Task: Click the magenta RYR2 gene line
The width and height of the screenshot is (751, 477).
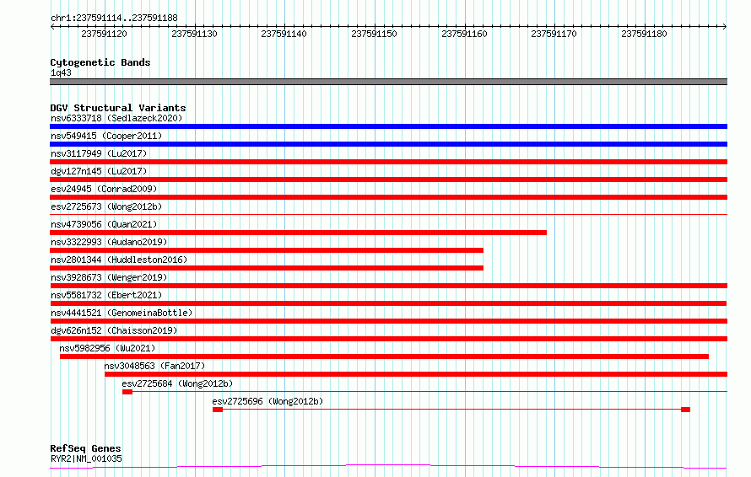Action: (388, 466)
